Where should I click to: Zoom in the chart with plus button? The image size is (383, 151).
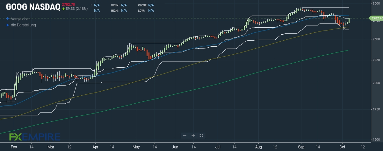click(x=193, y=135)
